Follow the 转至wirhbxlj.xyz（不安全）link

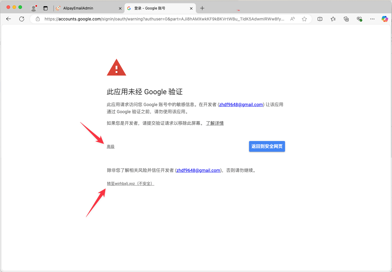pyautogui.click(x=130, y=184)
